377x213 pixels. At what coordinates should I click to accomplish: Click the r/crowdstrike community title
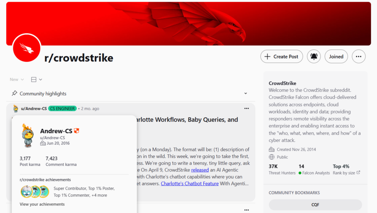[x=79, y=58]
